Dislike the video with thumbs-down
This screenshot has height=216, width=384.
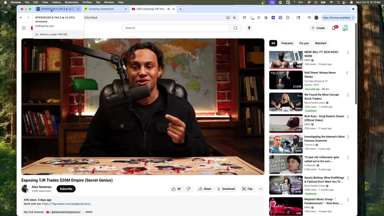pyautogui.click(x=188, y=189)
